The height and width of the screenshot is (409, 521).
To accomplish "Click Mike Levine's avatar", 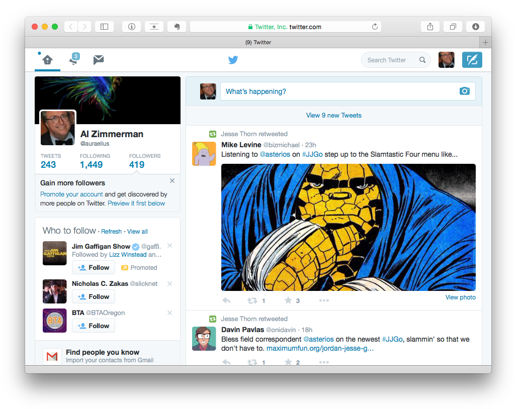I will click(x=204, y=154).
